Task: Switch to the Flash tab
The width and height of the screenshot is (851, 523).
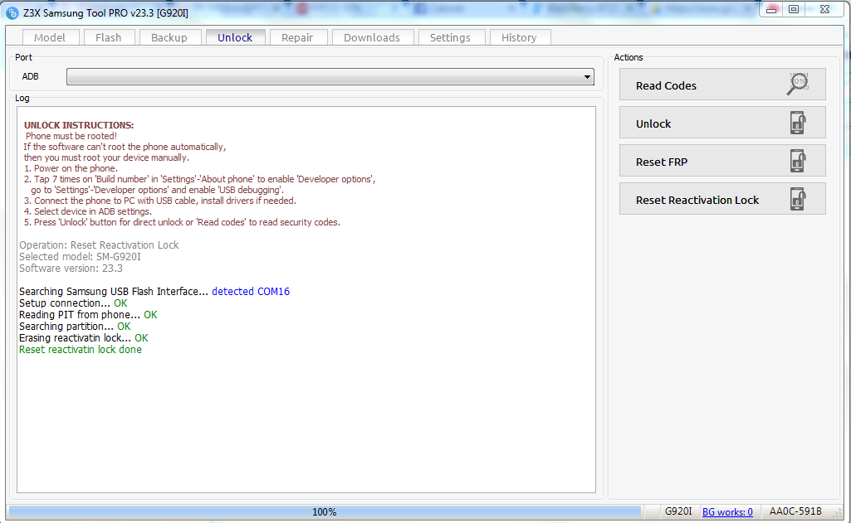Action: pyautogui.click(x=108, y=37)
